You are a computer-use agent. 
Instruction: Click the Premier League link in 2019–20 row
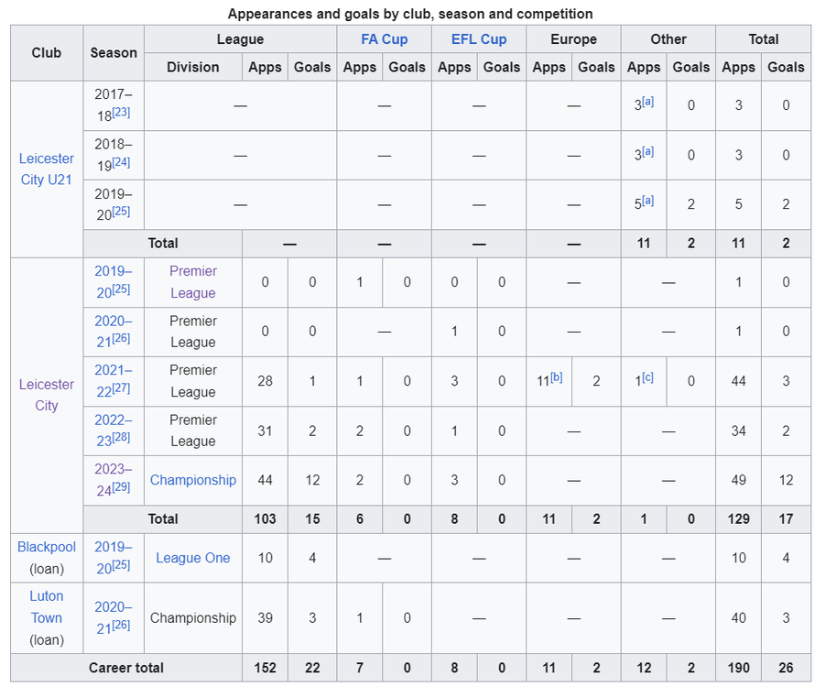193,282
